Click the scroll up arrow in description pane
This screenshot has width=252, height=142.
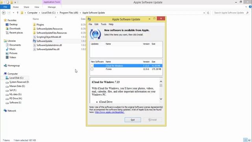click(x=161, y=82)
